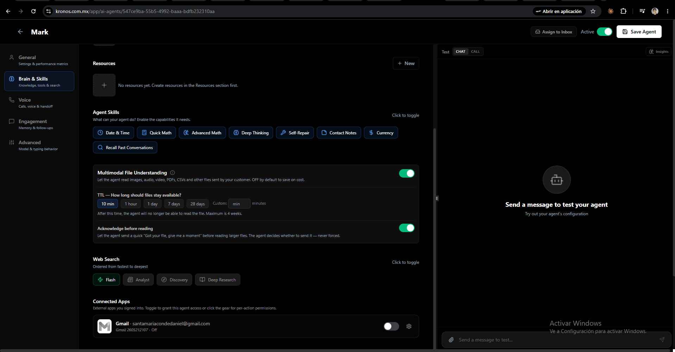Click Assign to Inbox button
Viewport: 675px width, 352px height.
[x=554, y=32]
